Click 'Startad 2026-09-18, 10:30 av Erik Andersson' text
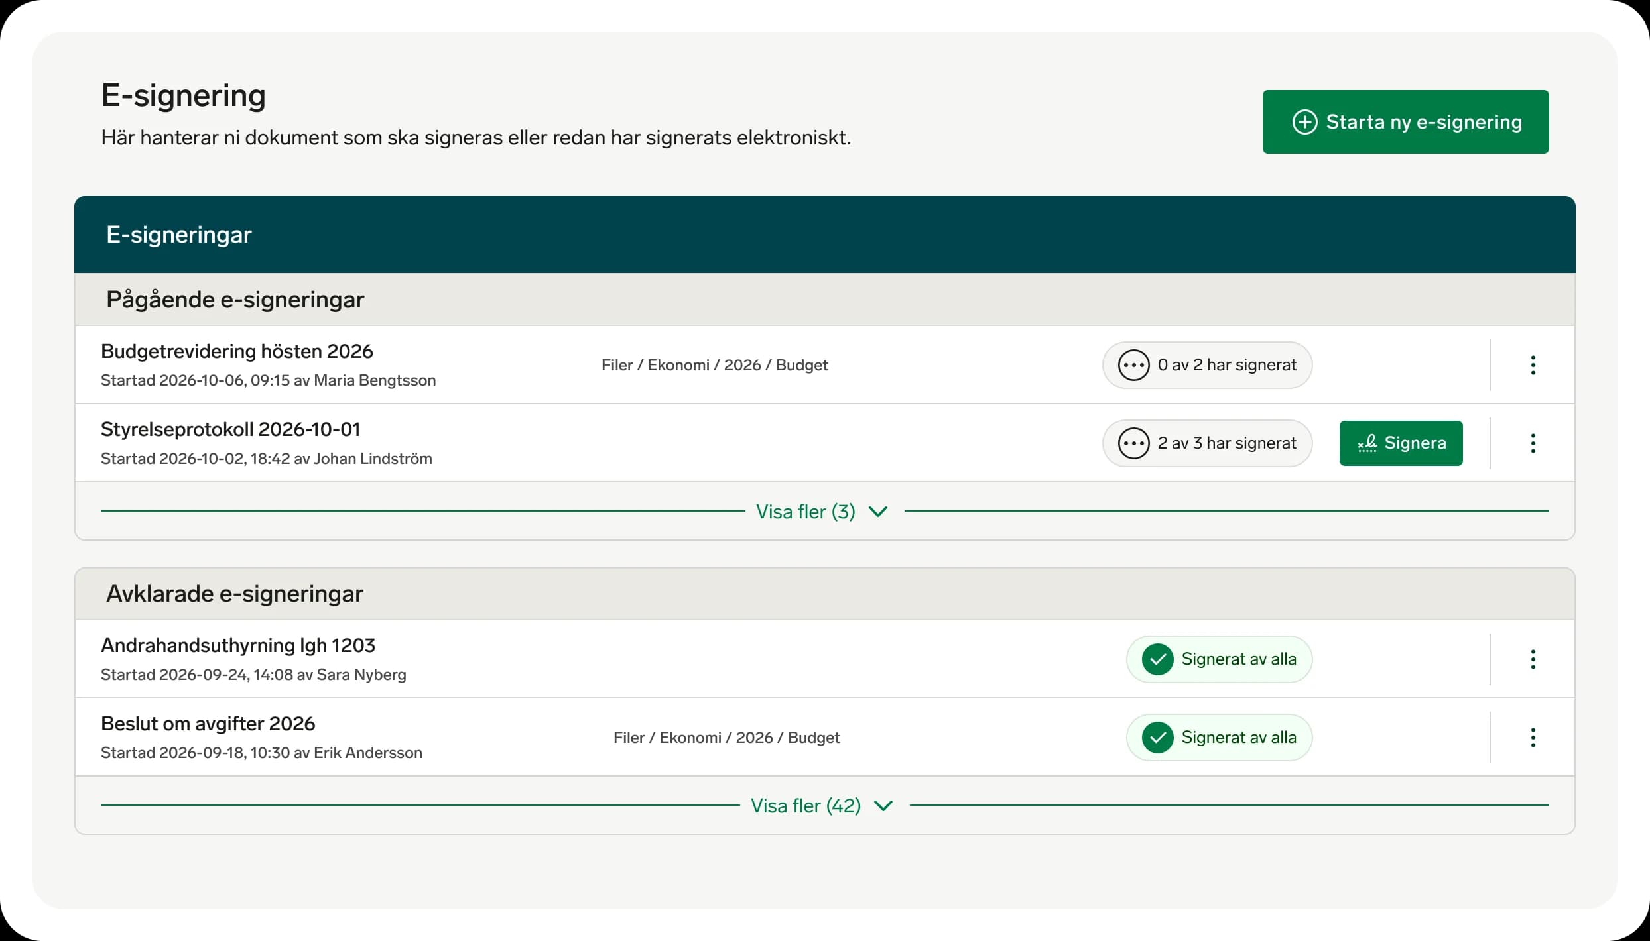Image resolution: width=1650 pixels, height=941 pixels. pos(261,753)
